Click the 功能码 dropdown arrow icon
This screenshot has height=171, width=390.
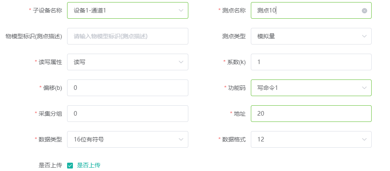click(364, 88)
